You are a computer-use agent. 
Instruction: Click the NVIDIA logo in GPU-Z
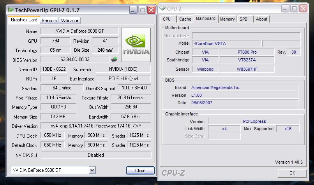[x=136, y=45]
